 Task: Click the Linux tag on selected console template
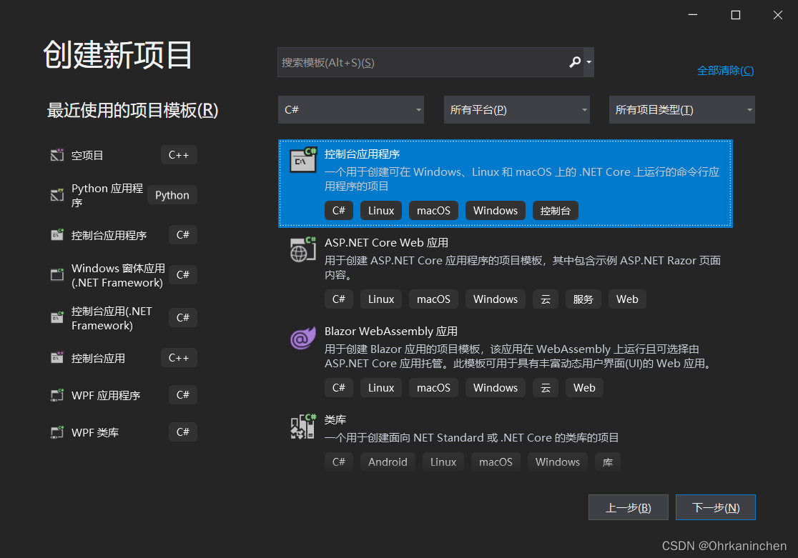click(381, 211)
